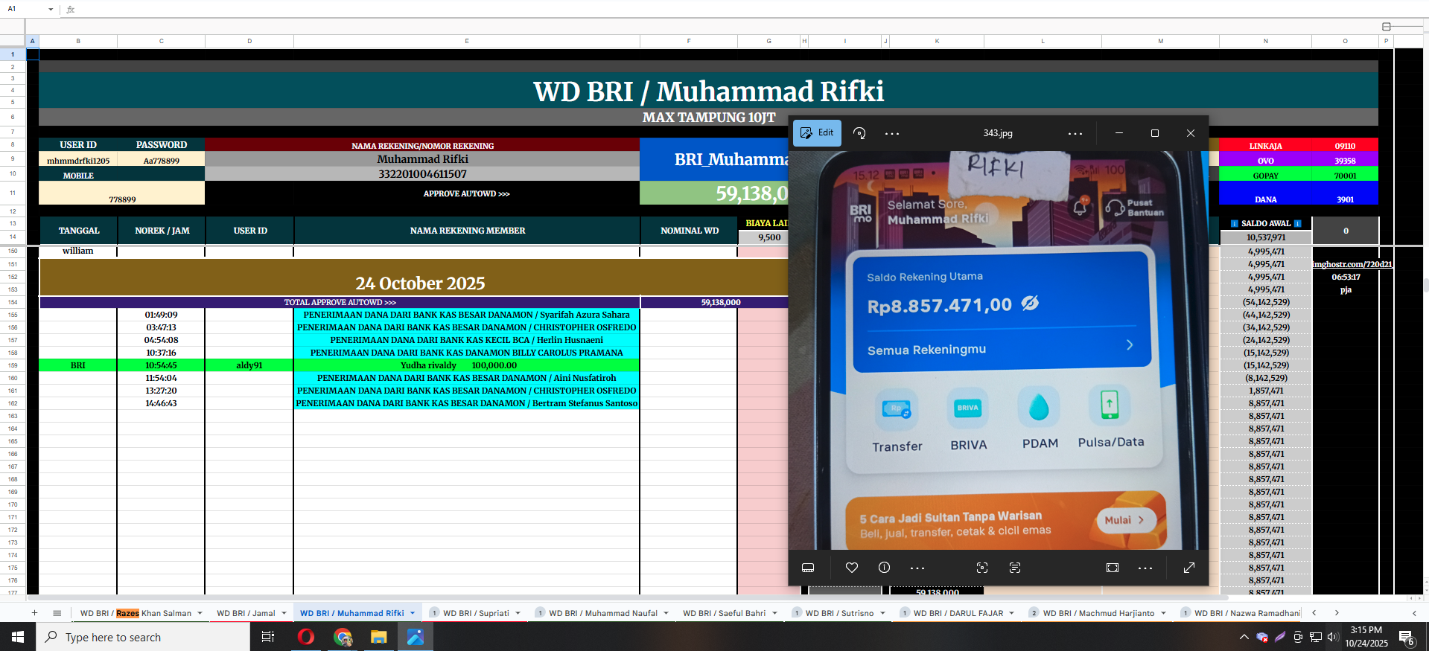This screenshot has height=651, width=1429.
Task: Open the Edit tool in Photos viewer
Action: (x=817, y=133)
